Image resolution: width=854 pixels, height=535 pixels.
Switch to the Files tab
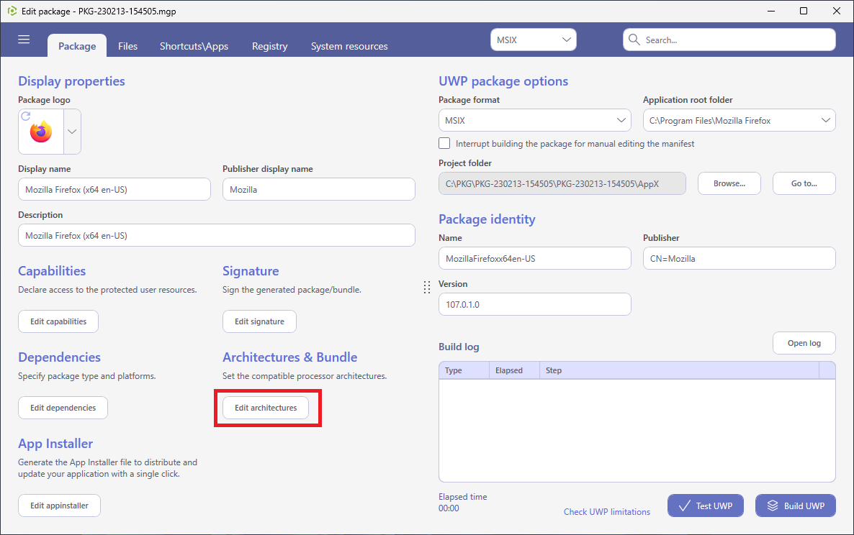[128, 46]
